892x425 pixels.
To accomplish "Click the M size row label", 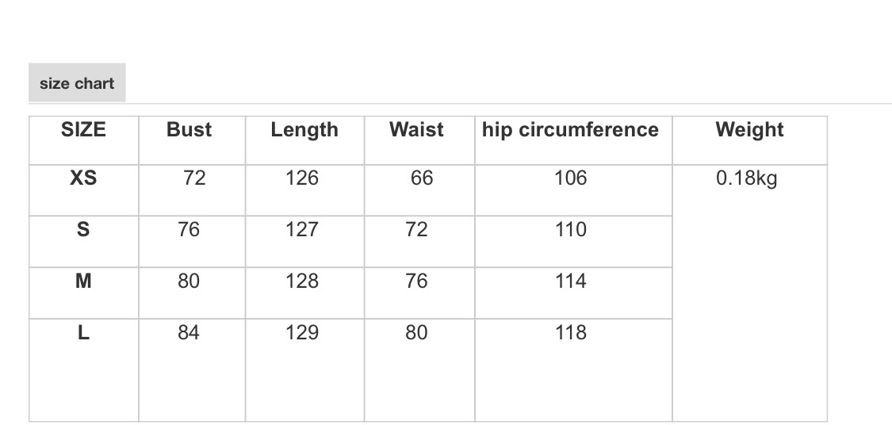I will [83, 281].
